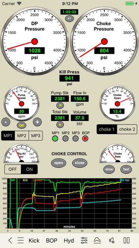Image resolution: width=139 pixels, height=248 pixels.
Task: Turn pump Off with yellow Off button
Action: [22, 125]
